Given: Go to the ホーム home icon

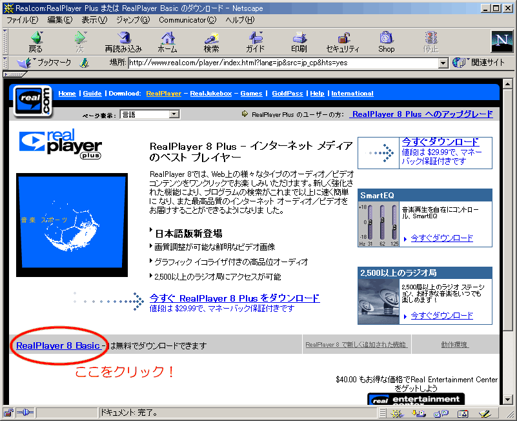Looking at the screenshot, I should click(168, 41).
